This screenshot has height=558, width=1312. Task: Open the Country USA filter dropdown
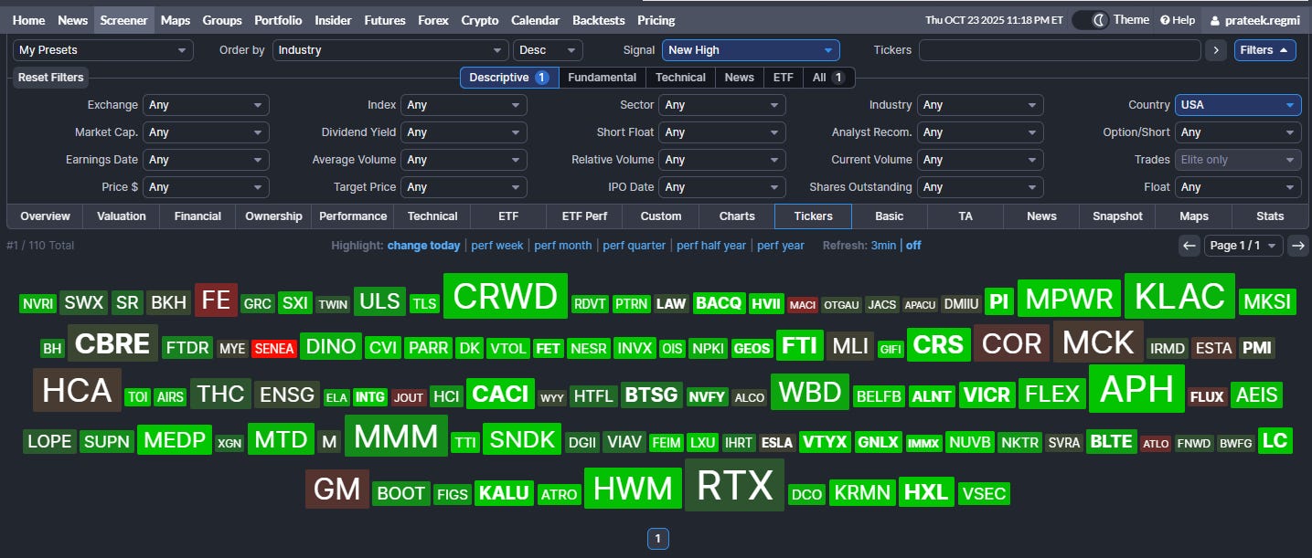pyautogui.click(x=1238, y=105)
